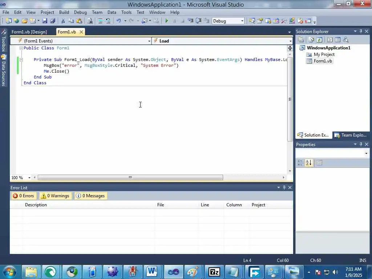Sort Error List by Description column
372x279 pixels.
pos(36,205)
